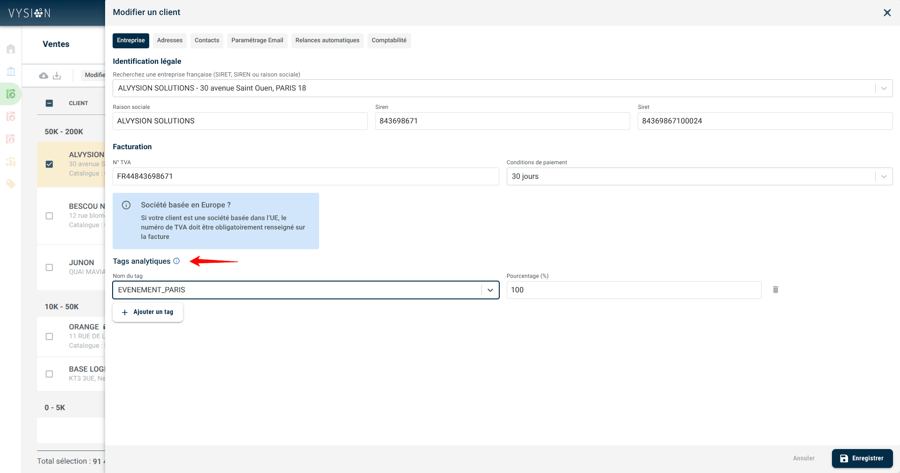This screenshot has height=473, width=900.
Task: Select the ALVYSION client row
Action: point(71,164)
